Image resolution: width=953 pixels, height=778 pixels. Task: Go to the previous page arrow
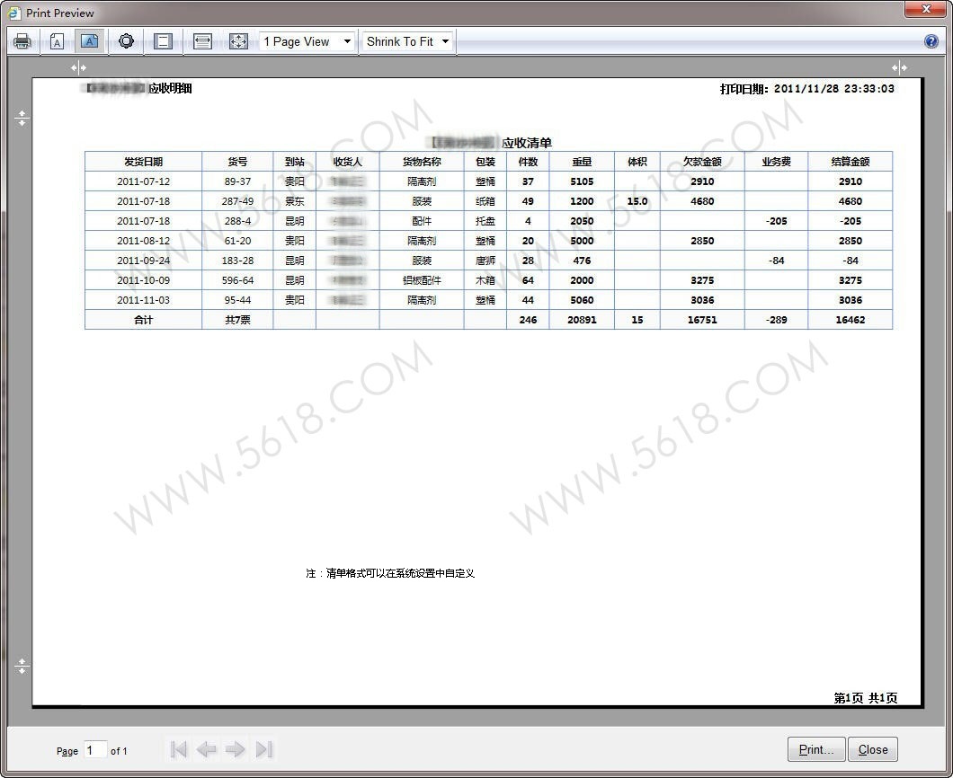(207, 749)
